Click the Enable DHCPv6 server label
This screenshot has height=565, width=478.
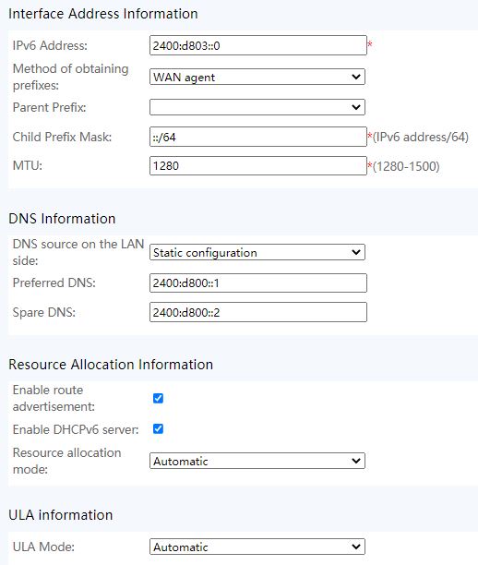[76, 429]
